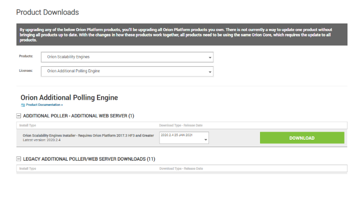Click the green Download button
The height and width of the screenshot is (215, 350).
click(302, 138)
